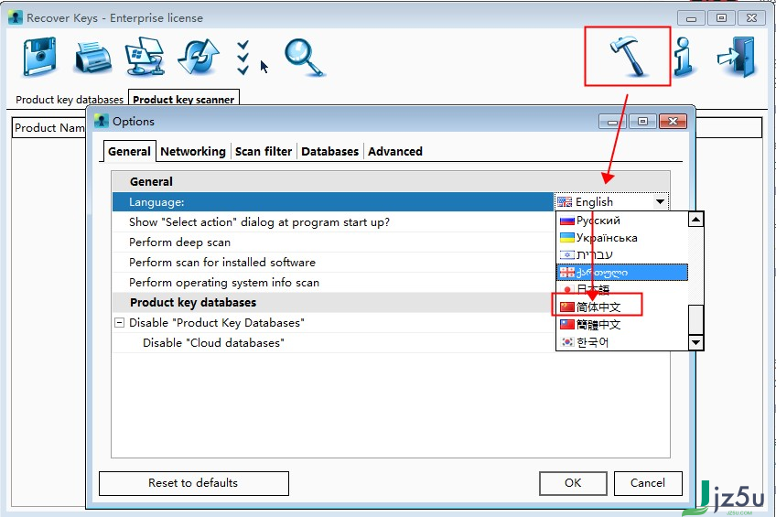Click the checkmarks list icon
This screenshot has height=517, width=776.
243,58
